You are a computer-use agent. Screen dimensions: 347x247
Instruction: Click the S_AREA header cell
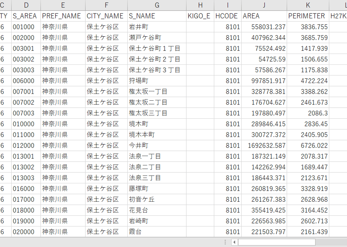(26, 16)
